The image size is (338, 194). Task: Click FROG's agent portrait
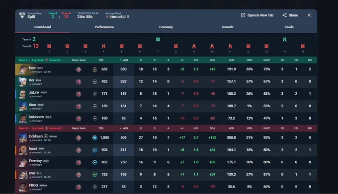tap(23, 187)
